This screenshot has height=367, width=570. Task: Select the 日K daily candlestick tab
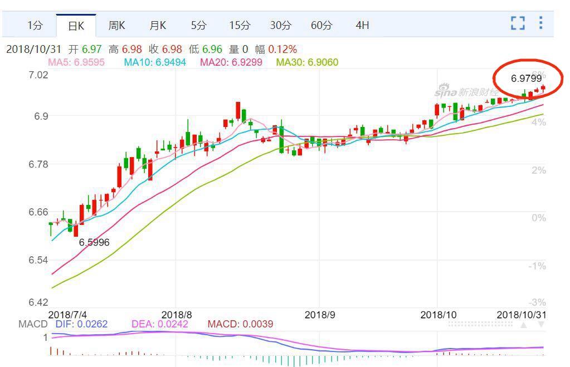point(76,26)
